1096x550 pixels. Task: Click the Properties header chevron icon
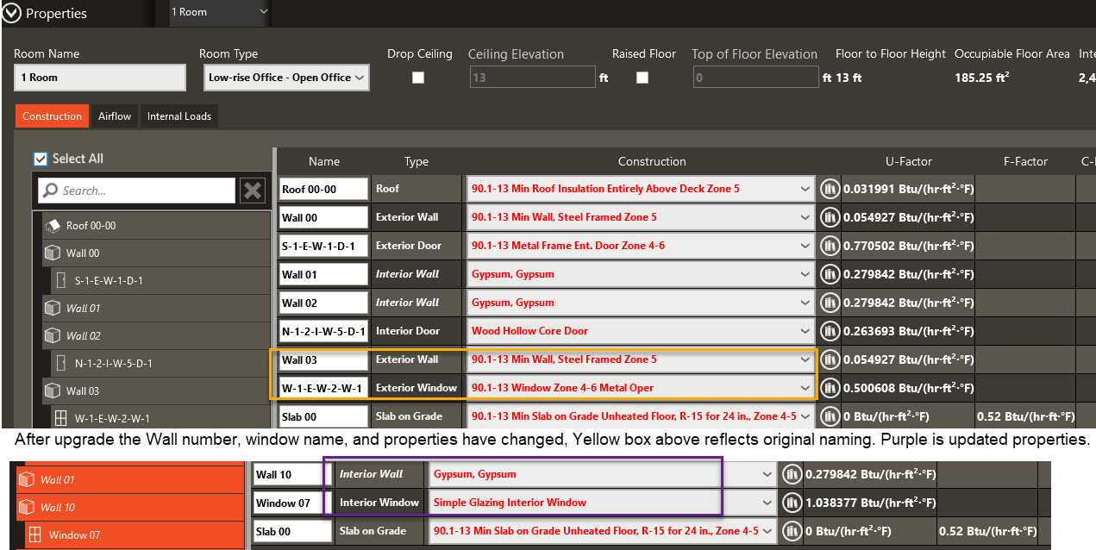pyautogui.click(x=10, y=13)
